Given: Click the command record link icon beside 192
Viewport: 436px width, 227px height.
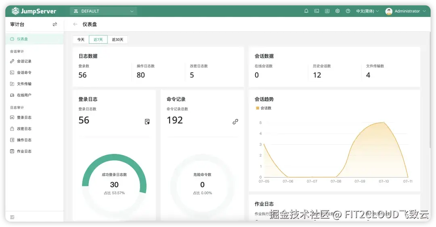Looking at the screenshot, I should pyautogui.click(x=235, y=122).
